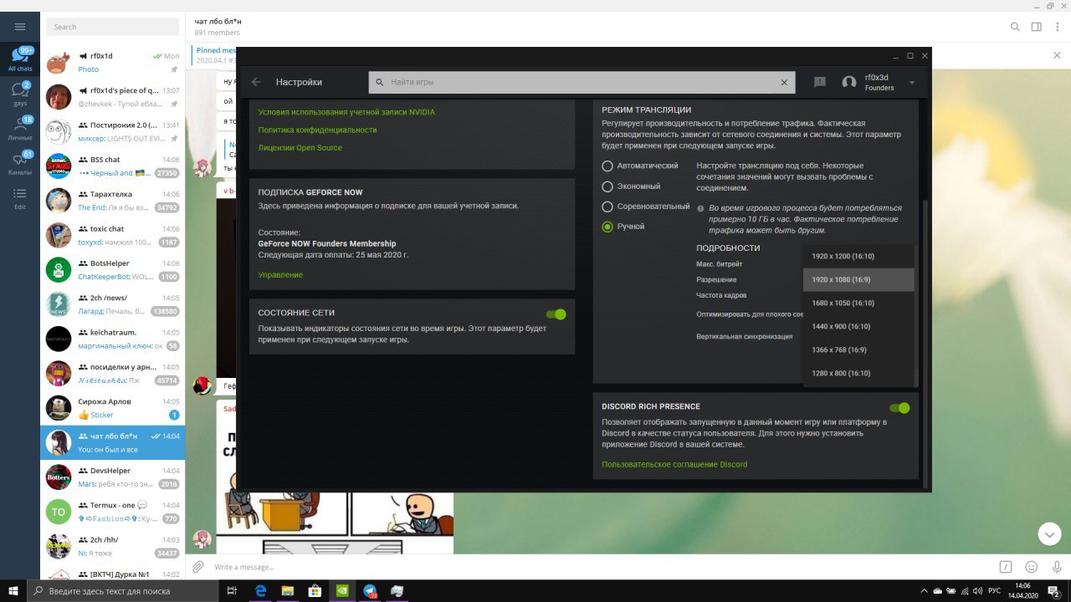This screenshot has height=602, width=1071.
Task: Click the rf0x3d user avatar icon
Action: click(x=849, y=83)
